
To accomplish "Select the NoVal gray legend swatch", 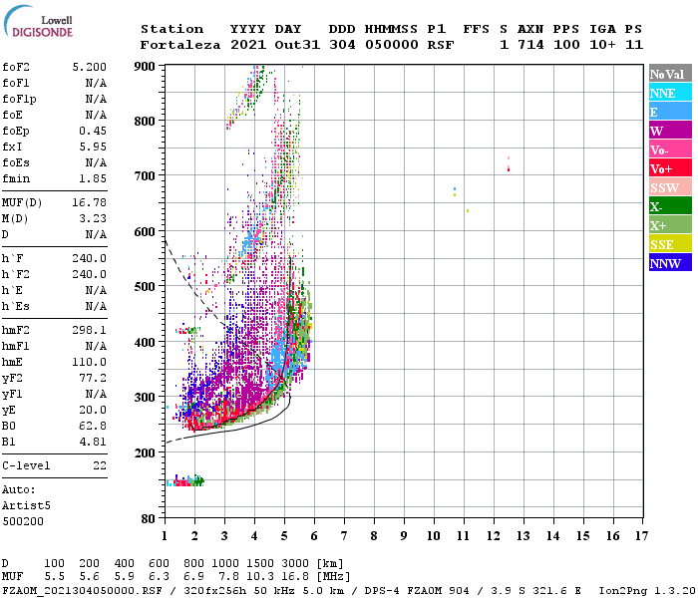I will [x=670, y=74].
